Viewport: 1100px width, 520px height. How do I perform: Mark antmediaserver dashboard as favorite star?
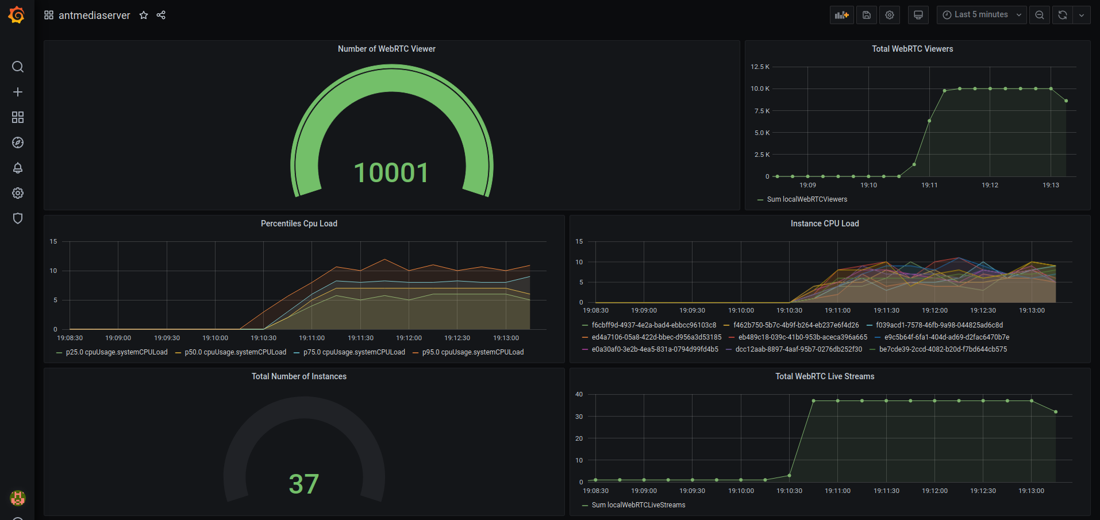tap(144, 15)
